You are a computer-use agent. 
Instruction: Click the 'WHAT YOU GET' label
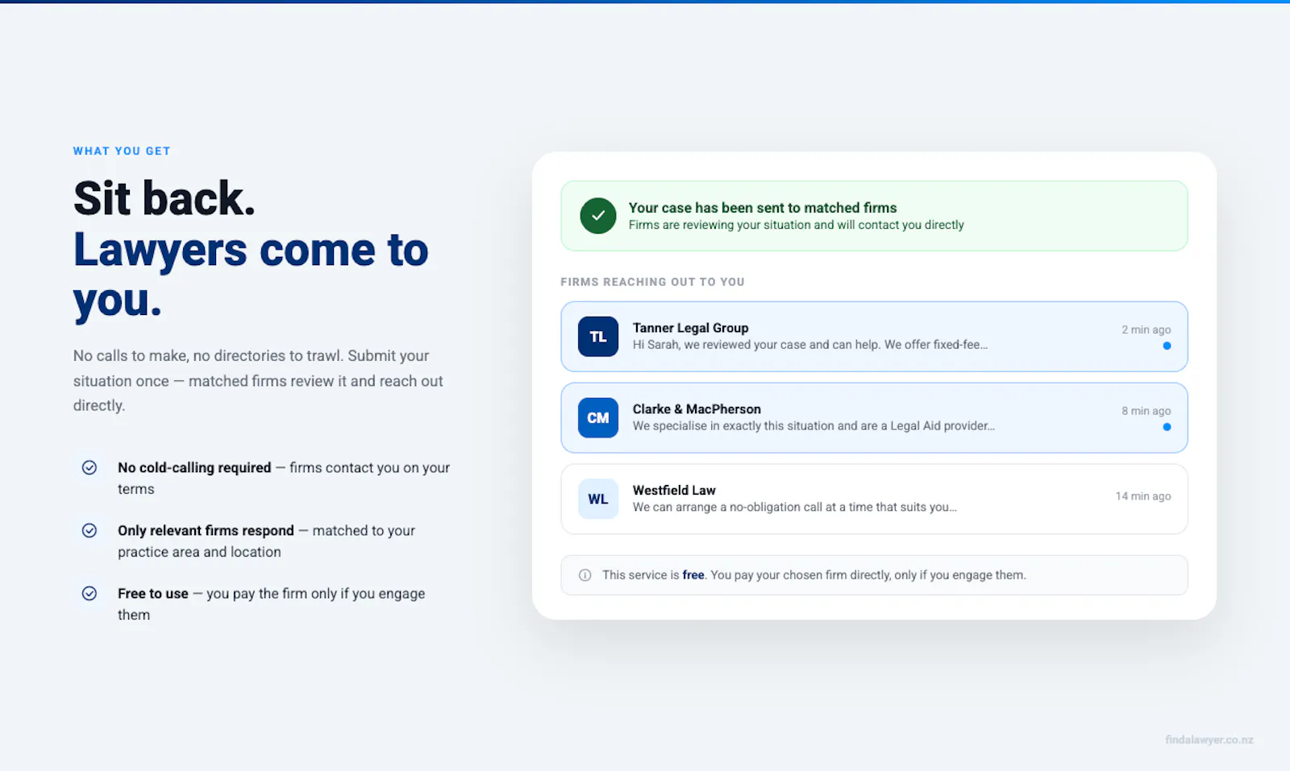pyautogui.click(x=122, y=151)
